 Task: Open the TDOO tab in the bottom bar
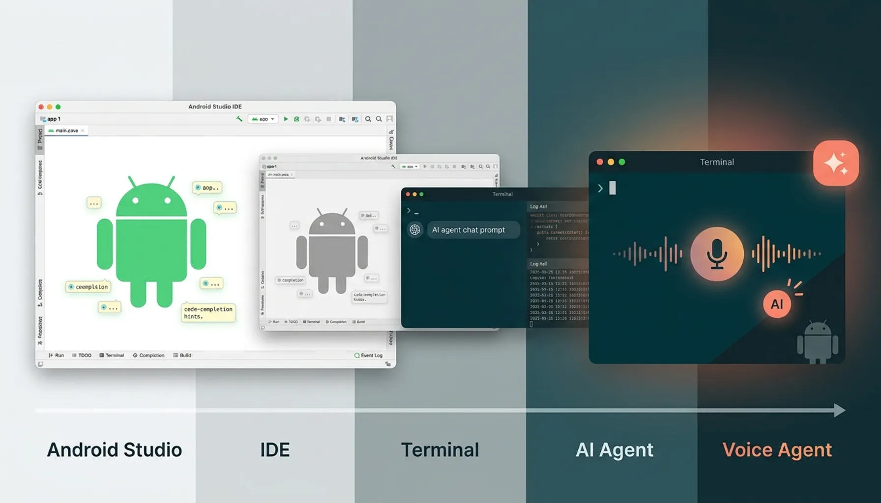pos(82,355)
